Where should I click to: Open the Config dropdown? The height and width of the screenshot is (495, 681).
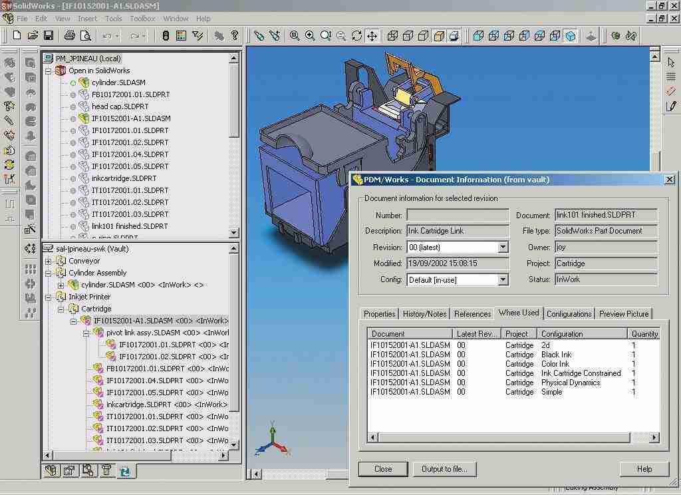pyautogui.click(x=503, y=280)
